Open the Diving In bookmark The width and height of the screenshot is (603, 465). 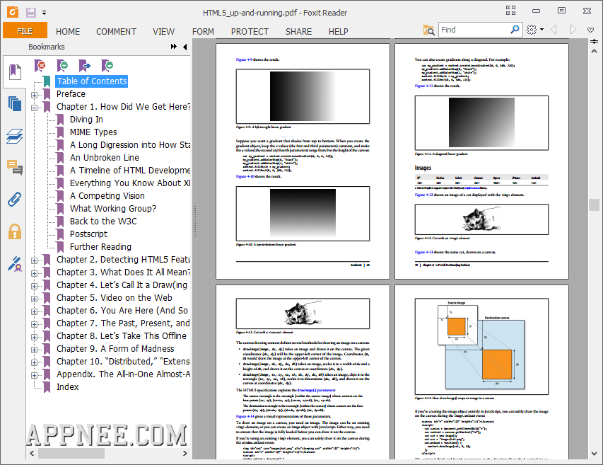click(86, 120)
